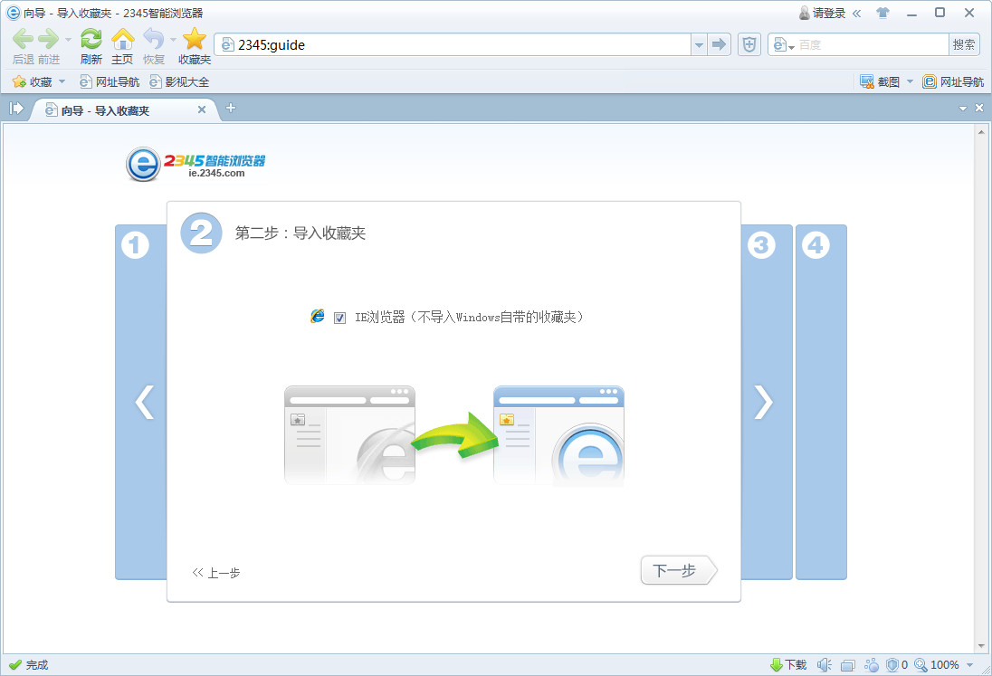Click the 第二步：导入收藏夹 heading

(300, 233)
